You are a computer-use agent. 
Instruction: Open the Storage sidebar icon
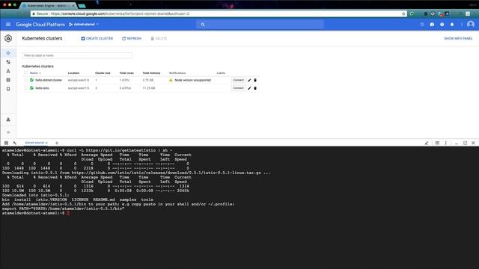8,89
